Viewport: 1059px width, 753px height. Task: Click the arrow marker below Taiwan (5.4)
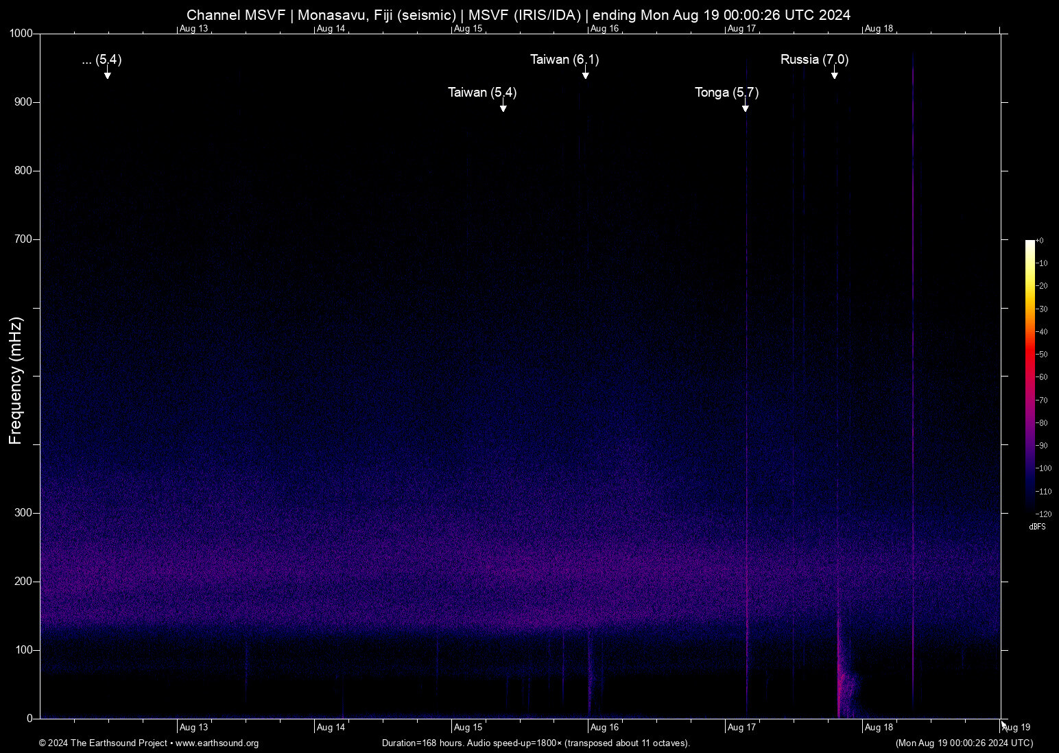pyautogui.click(x=503, y=107)
